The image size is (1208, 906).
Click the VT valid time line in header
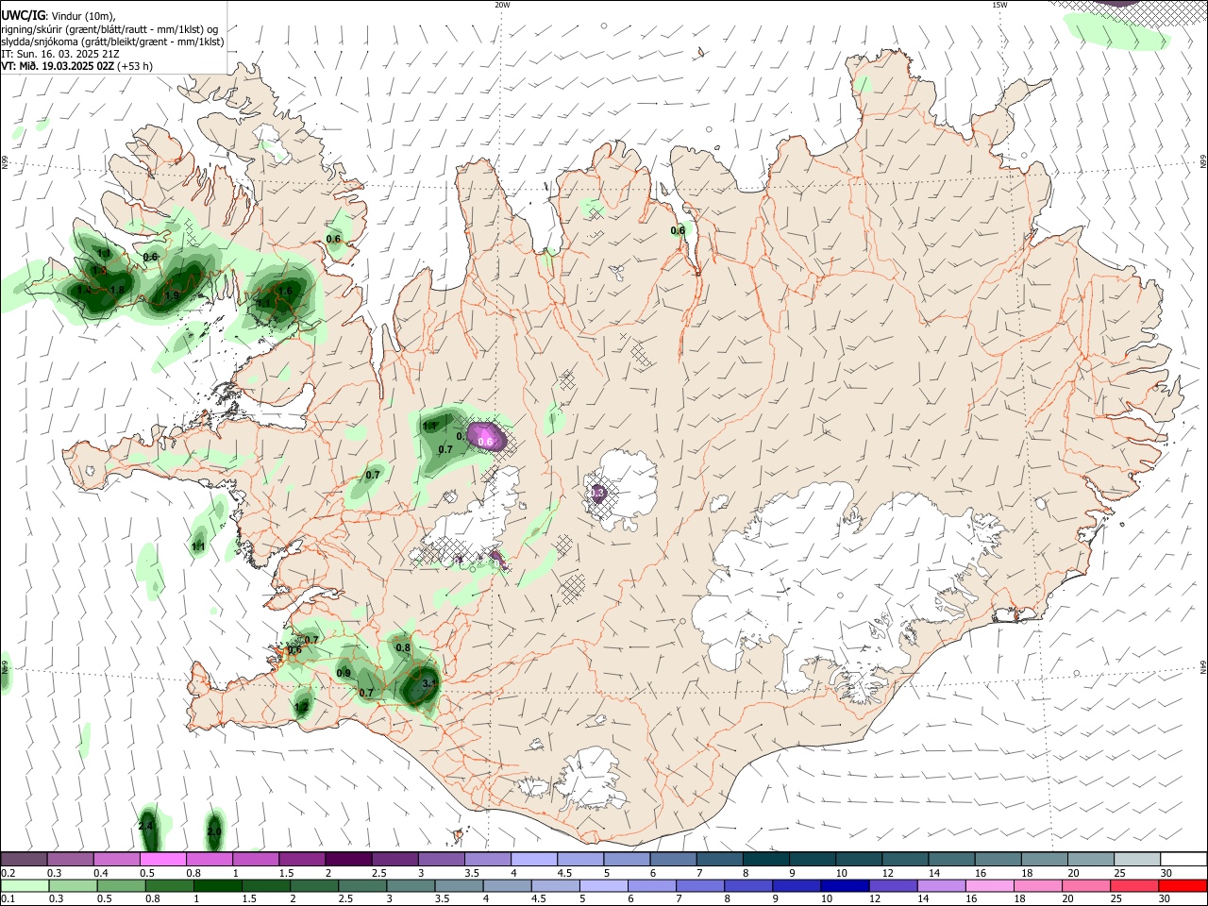tap(77, 66)
